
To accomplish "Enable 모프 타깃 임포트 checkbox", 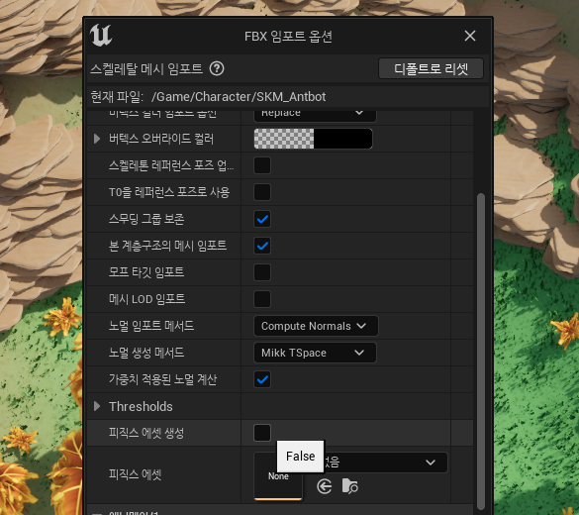I will tap(262, 272).
